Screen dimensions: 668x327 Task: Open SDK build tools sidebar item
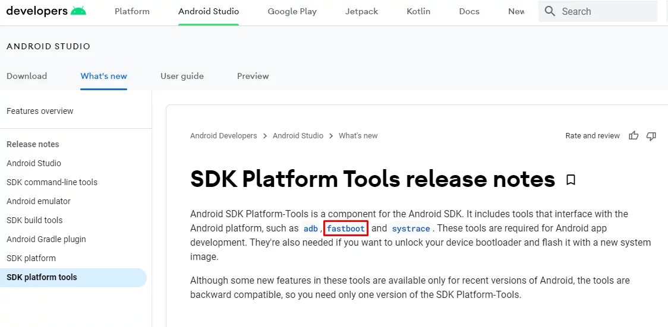pos(34,220)
